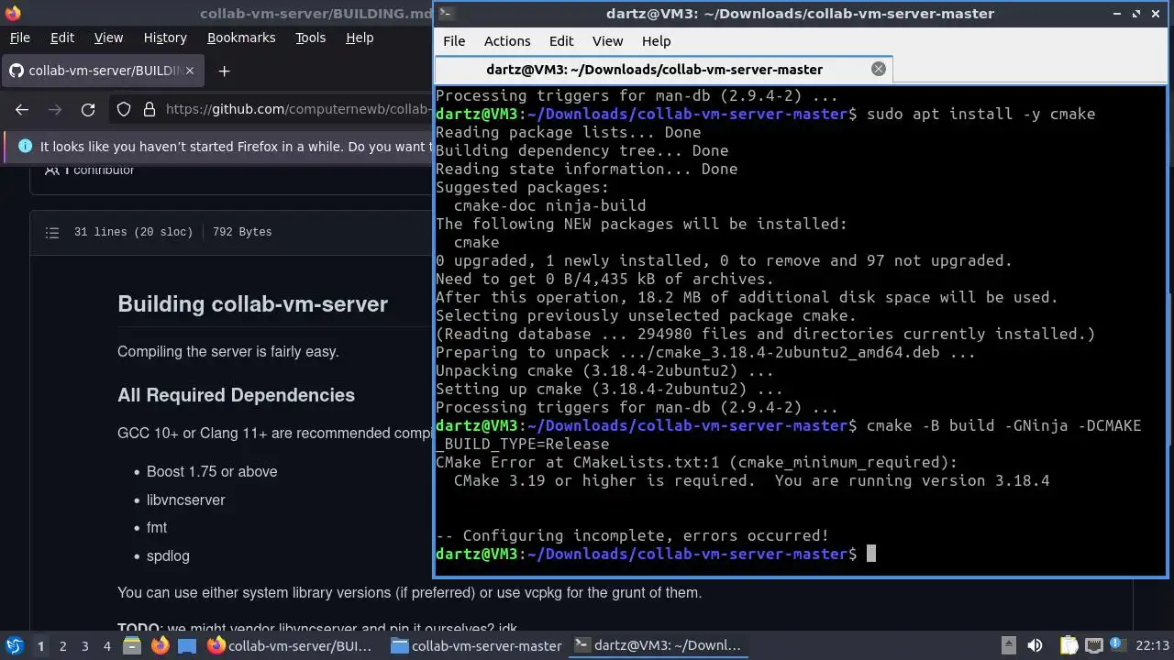Open Firefox History menu
The width and height of the screenshot is (1174, 660).
pyautogui.click(x=165, y=38)
